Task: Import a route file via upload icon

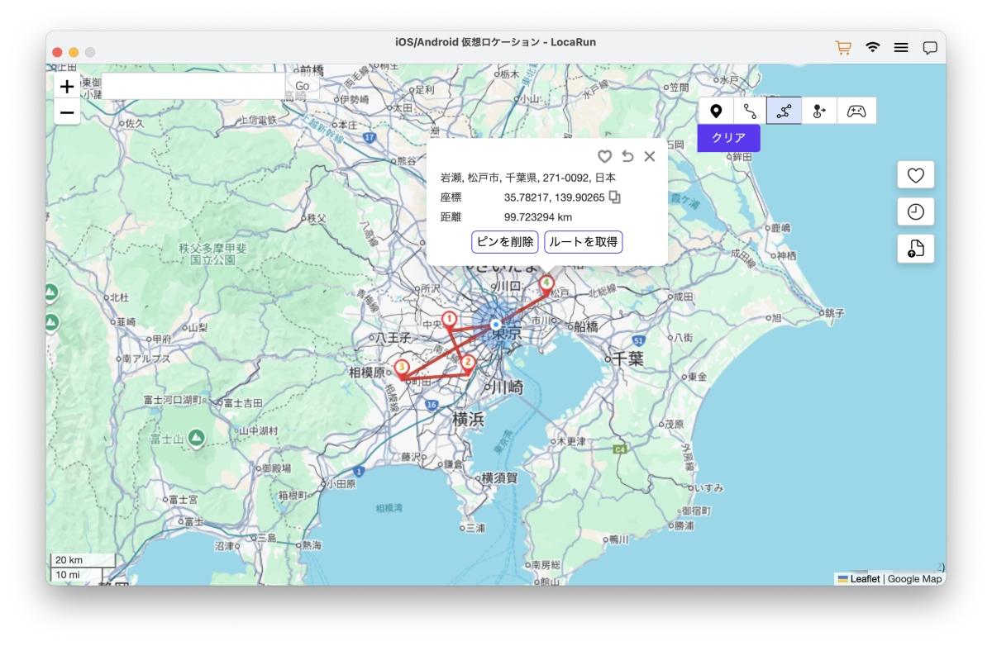Action: pyautogui.click(x=916, y=249)
